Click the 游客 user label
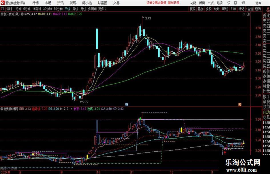Viewport: 270px width, 174px height. [258, 3]
